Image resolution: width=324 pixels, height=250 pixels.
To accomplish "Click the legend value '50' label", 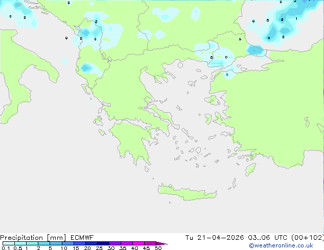I will pos(158,248).
